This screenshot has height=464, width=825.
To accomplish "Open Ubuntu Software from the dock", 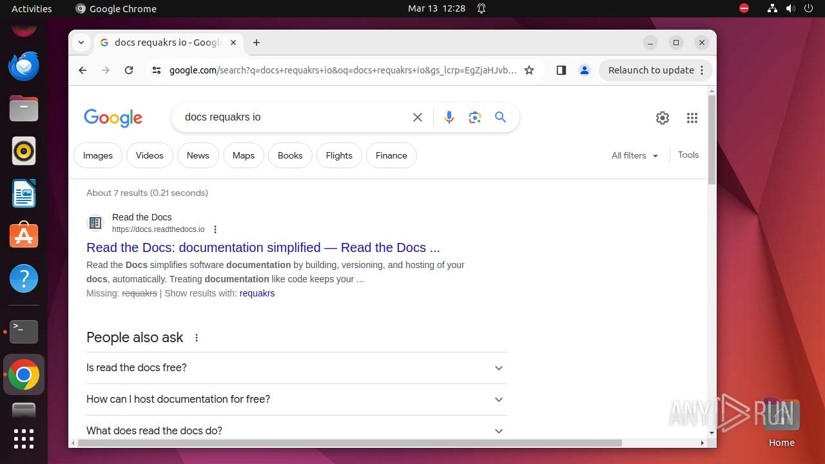I will (24, 236).
